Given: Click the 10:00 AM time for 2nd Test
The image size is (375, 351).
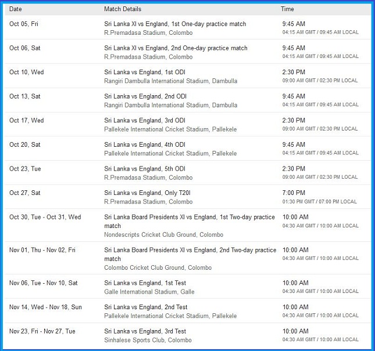Looking at the screenshot, I should click(295, 307).
